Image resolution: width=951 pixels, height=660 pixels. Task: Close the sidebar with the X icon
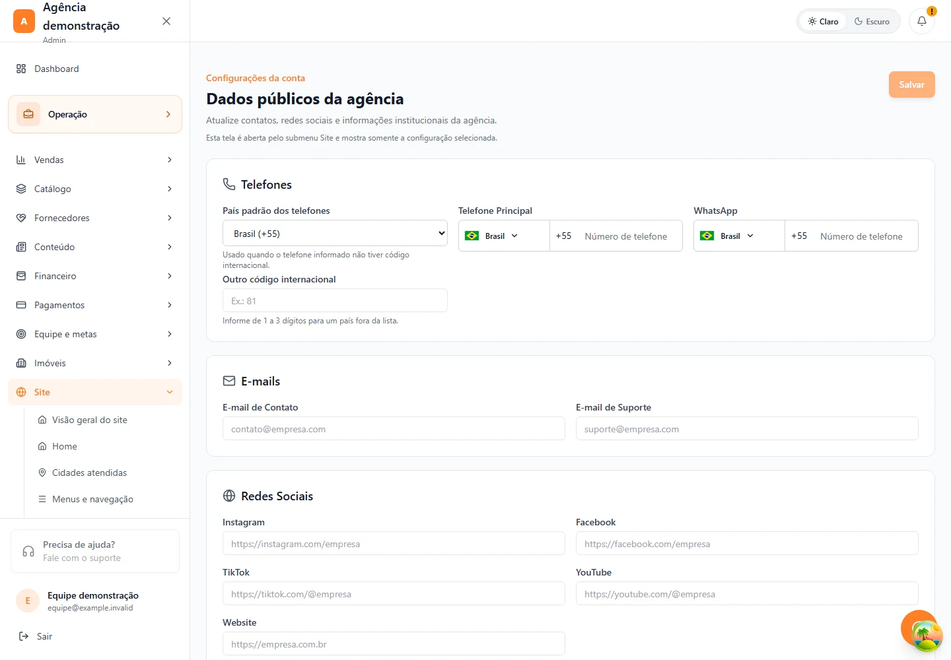(x=166, y=21)
